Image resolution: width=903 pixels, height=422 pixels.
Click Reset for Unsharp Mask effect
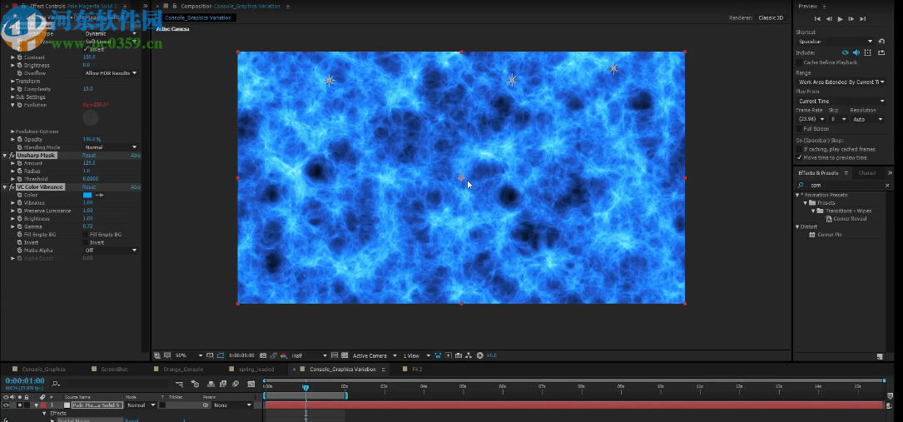[x=89, y=156]
